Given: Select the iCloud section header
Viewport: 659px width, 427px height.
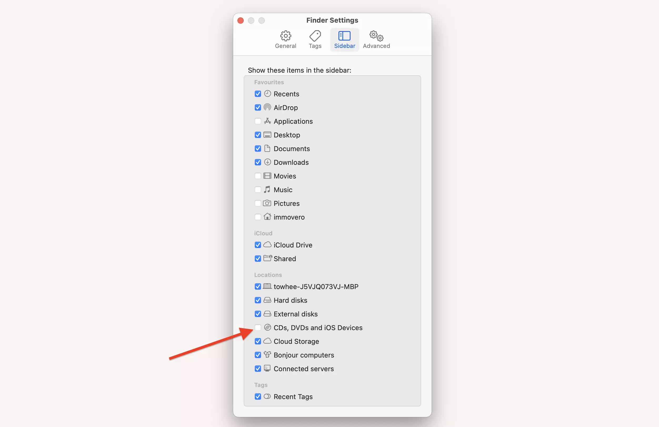Looking at the screenshot, I should pos(263,233).
